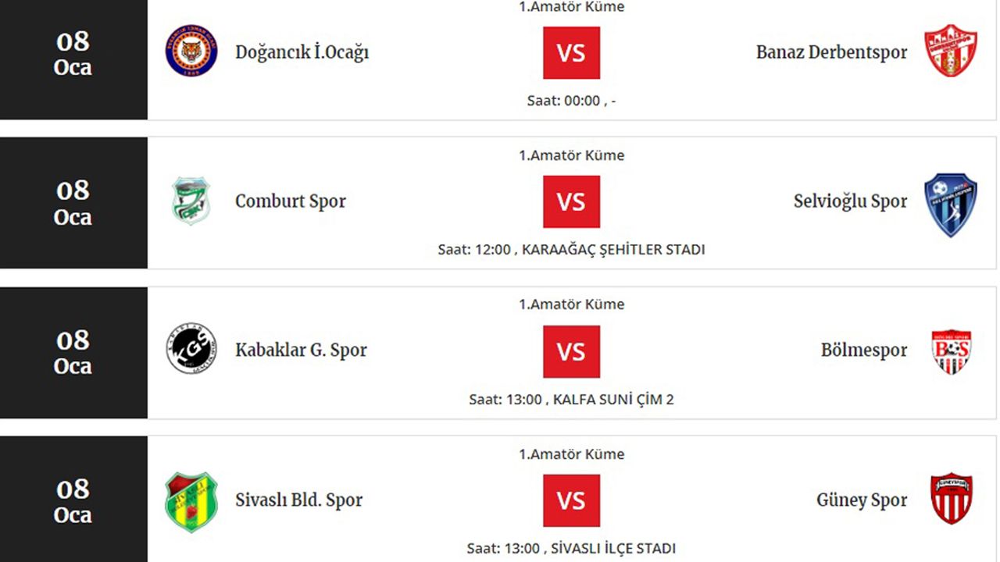Open the Doğancık İ.Ocağı team name link
Screen dimensions: 1000x562
tap(302, 52)
